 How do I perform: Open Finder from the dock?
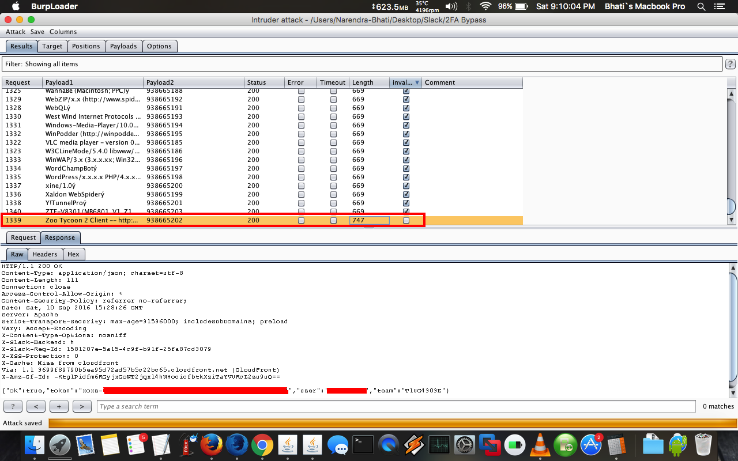(35, 445)
